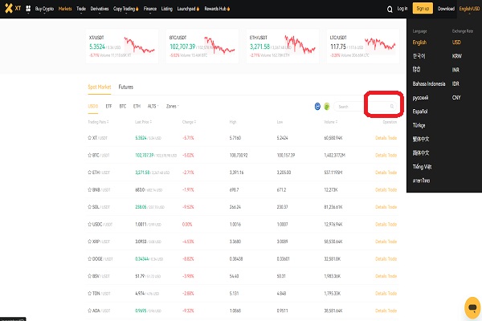Click inside the market Search input field
482x321 pixels.
[366, 107]
